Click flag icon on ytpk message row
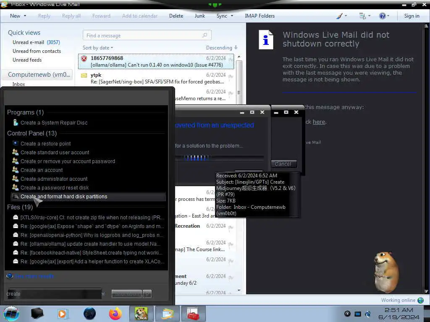430x322 pixels. [x=231, y=77]
